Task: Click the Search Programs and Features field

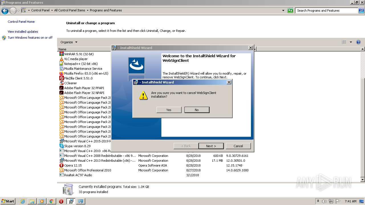Action: coord(327,11)
